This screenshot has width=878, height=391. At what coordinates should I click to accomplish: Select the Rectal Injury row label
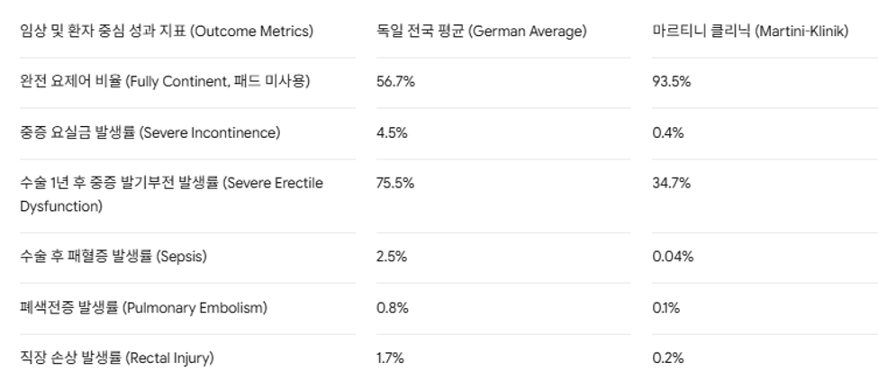tap(117, 358)
